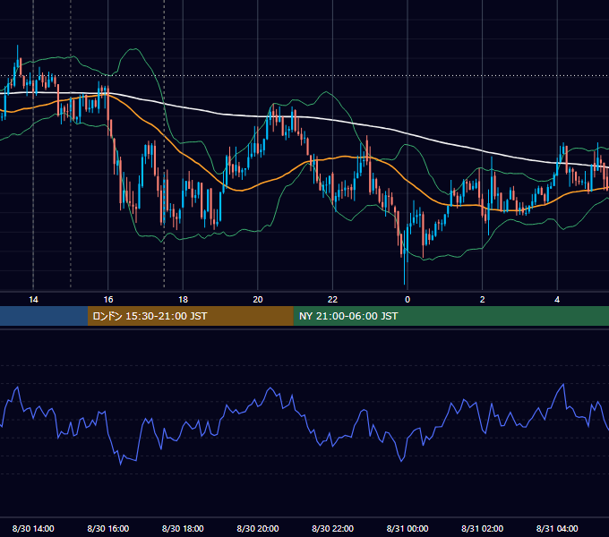Click the hour label 18 on chart axis
Viewport: 609px width, 537px height.
coord(183,300)
